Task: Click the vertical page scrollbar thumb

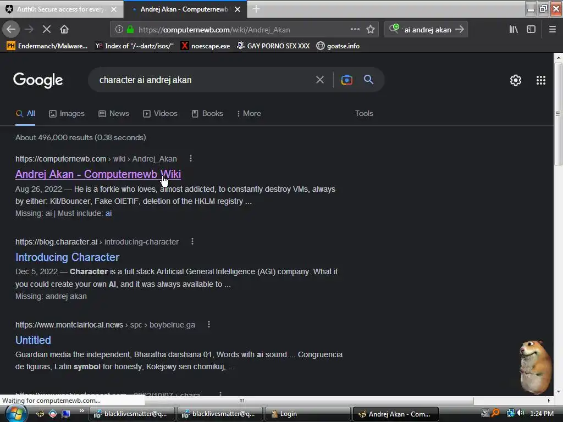Action: (x=558, y=114)
